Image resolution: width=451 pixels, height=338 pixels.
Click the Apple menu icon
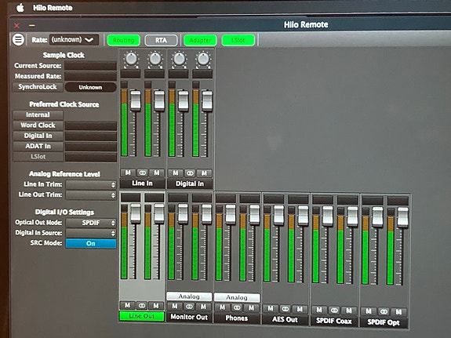coord(20,8)
